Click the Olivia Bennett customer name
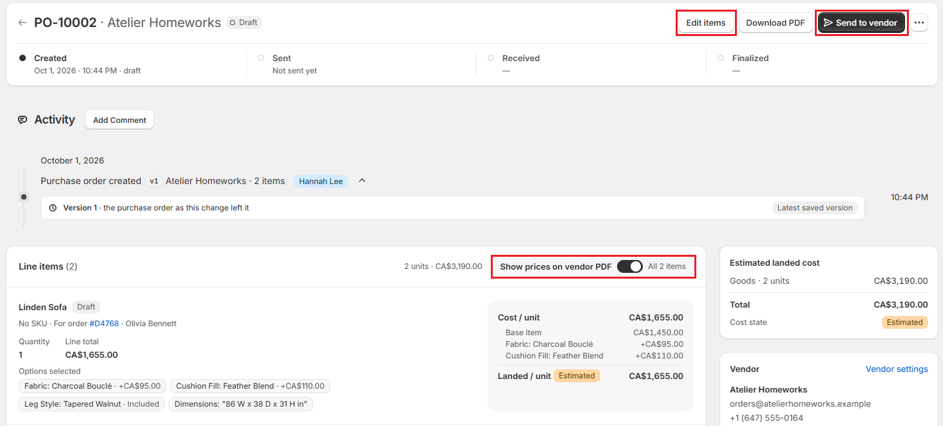The height and width of the screenshot is (426, 943). [151, 324]
